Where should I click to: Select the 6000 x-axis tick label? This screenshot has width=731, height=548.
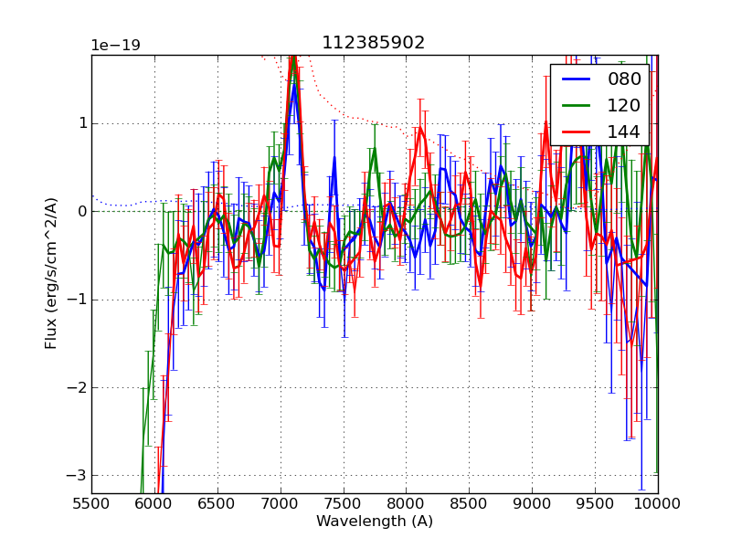154,503
